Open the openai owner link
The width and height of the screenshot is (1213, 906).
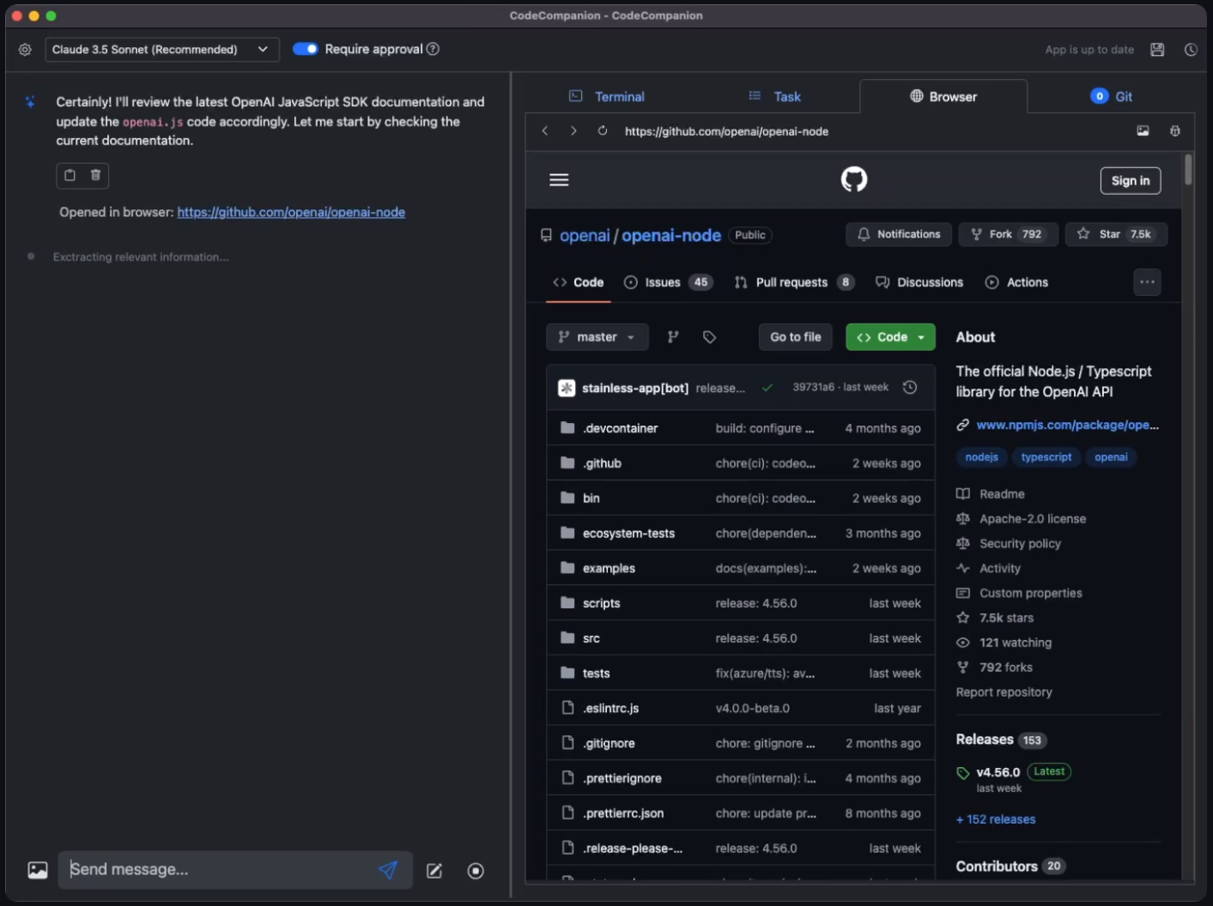point(585,235)
